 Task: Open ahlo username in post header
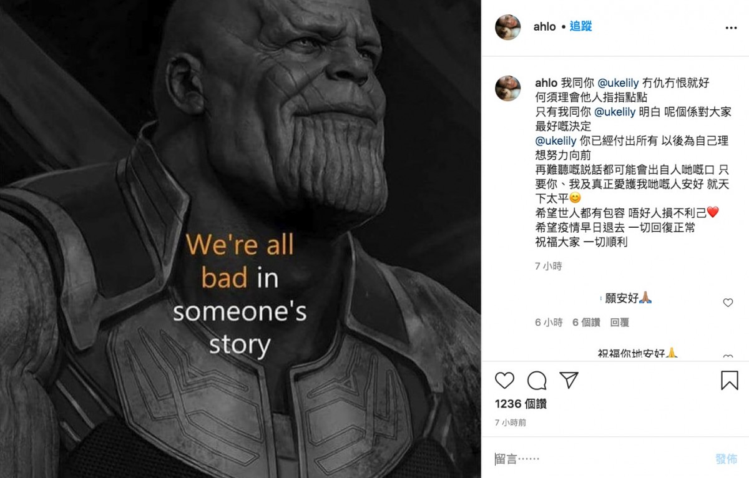click(x=545, y=27)
